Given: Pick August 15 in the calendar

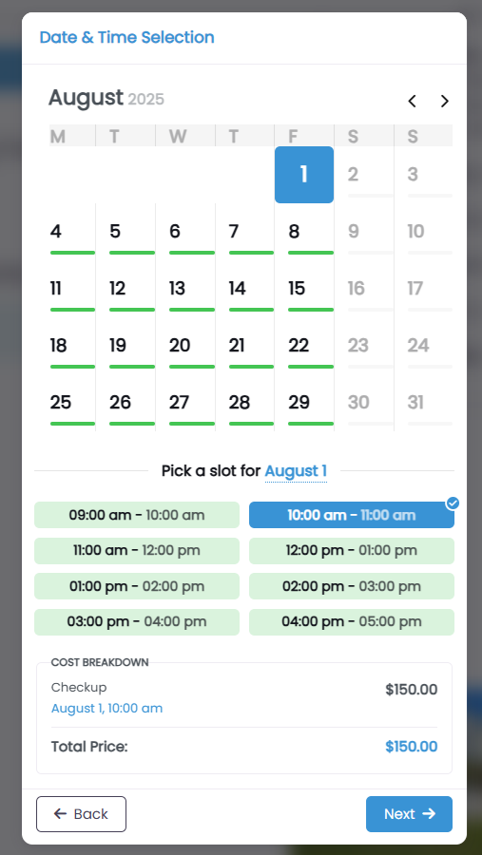Looking at the screenshot, I should point(311,289).
